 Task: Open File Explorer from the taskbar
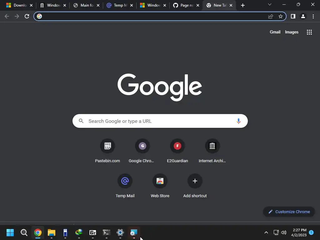click(x=52, y=232)
